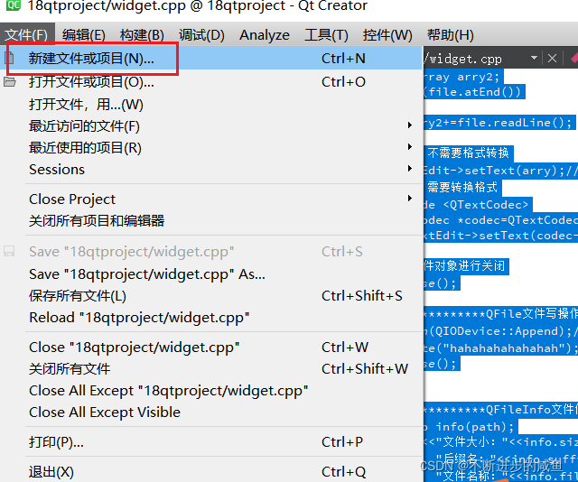Expand the Close Project submenu
Screen dimensions: 578x482
point(210,199)
